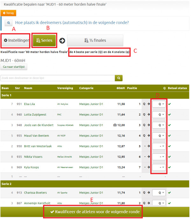This screenshot has width=191, height=219.
Task: Click the green search button beside search field
Action: [119, 78]
